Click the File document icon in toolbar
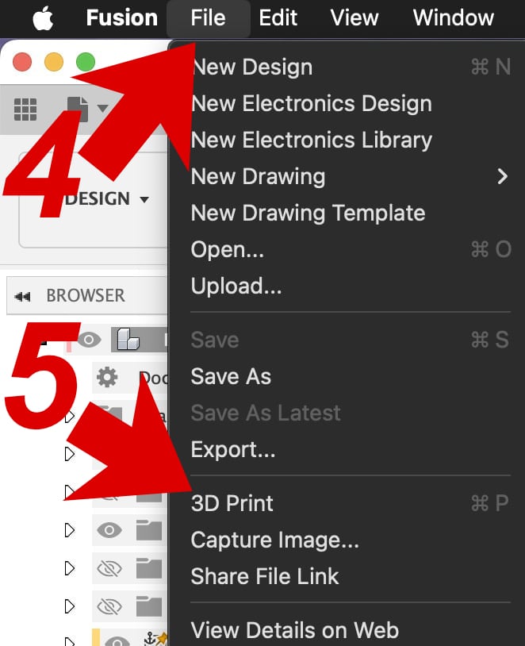The image size is (525, 646). coord(78,110)
